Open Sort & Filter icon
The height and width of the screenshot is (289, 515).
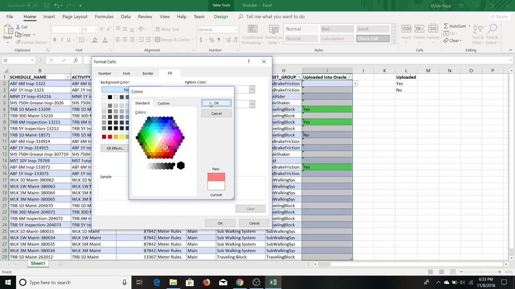click(478, 35)
